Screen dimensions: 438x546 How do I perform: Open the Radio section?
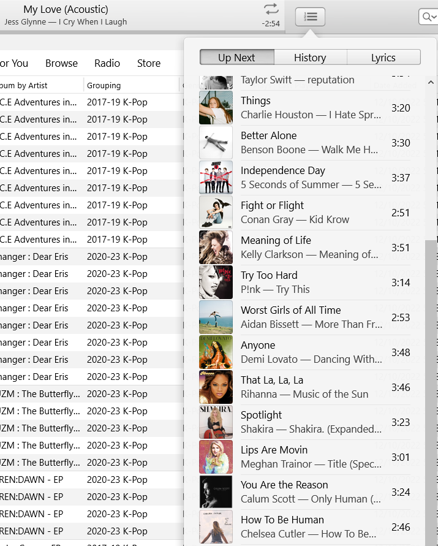pyautogui.click(x=107, y=63)
